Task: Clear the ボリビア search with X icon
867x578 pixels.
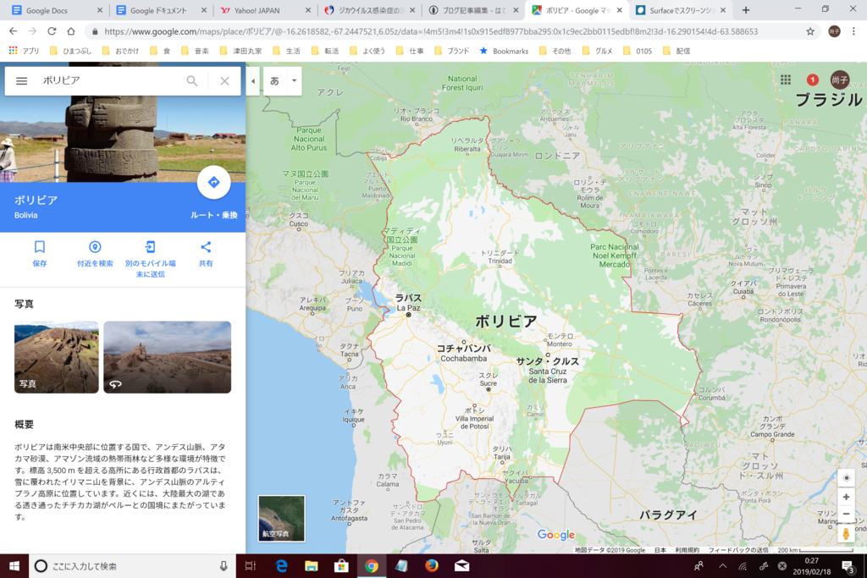Action: coord(224,80)
